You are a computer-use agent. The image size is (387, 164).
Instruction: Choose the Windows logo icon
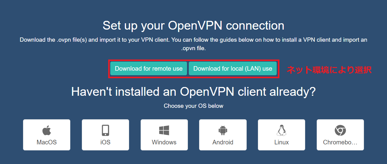(x=164, y=130)
